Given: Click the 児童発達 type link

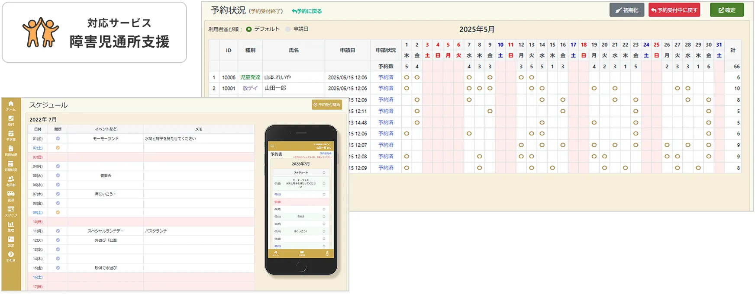Looking at the screenshot, I should coord(250,77).
